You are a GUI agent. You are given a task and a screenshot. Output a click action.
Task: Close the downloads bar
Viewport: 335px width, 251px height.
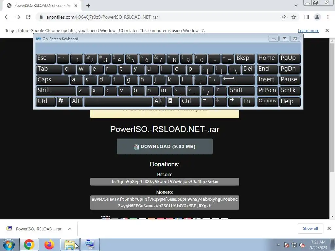click(x=329, y=228)
